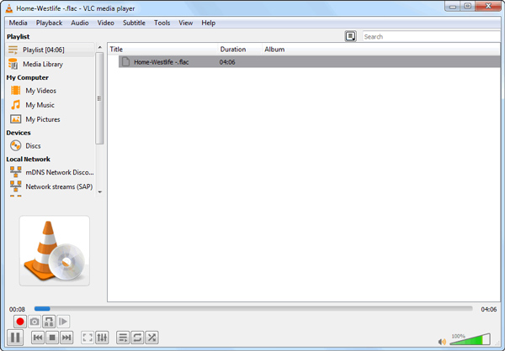505x351 pixels.
Task: Change playlist view mode icon
Action: pos(350,36)
